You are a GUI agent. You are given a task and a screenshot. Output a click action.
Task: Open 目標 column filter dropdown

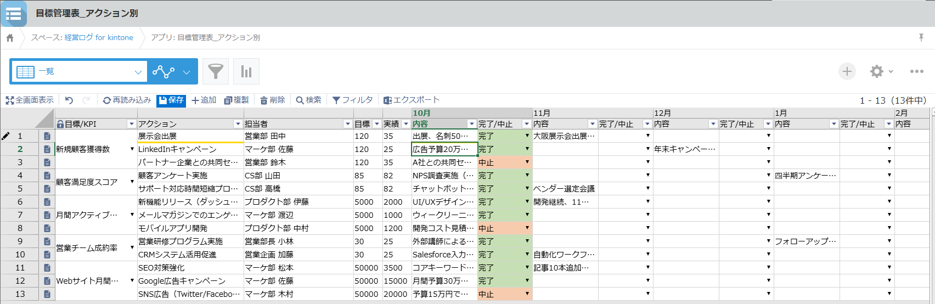coord(377,124)
